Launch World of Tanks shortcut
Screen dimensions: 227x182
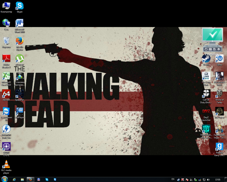(x=219, y=97)
